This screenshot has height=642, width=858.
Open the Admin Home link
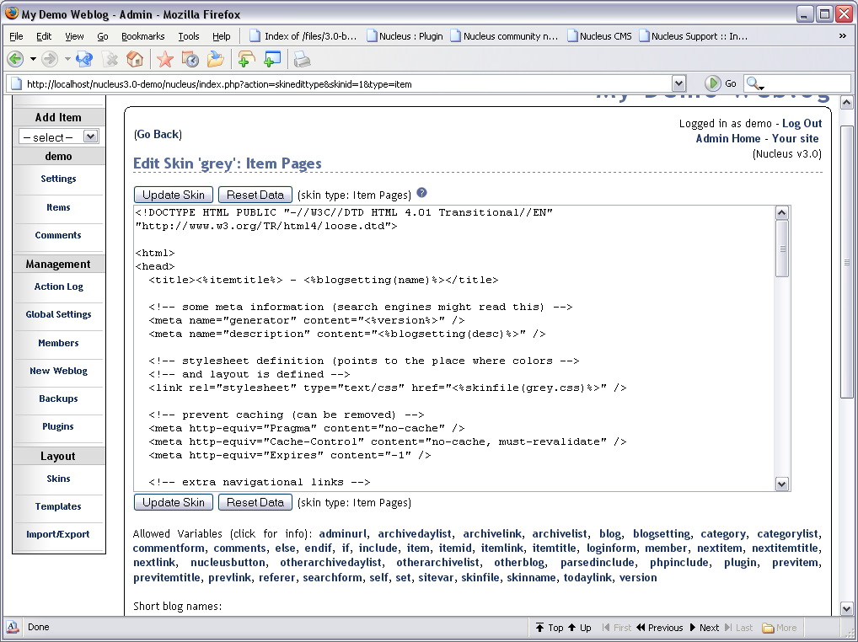[727, 138]
